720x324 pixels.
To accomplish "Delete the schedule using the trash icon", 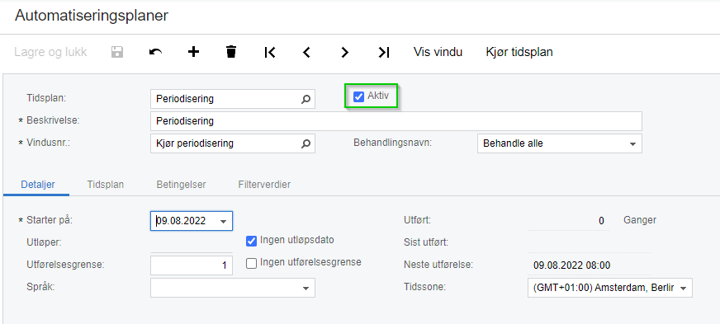I will click(231, 52).
